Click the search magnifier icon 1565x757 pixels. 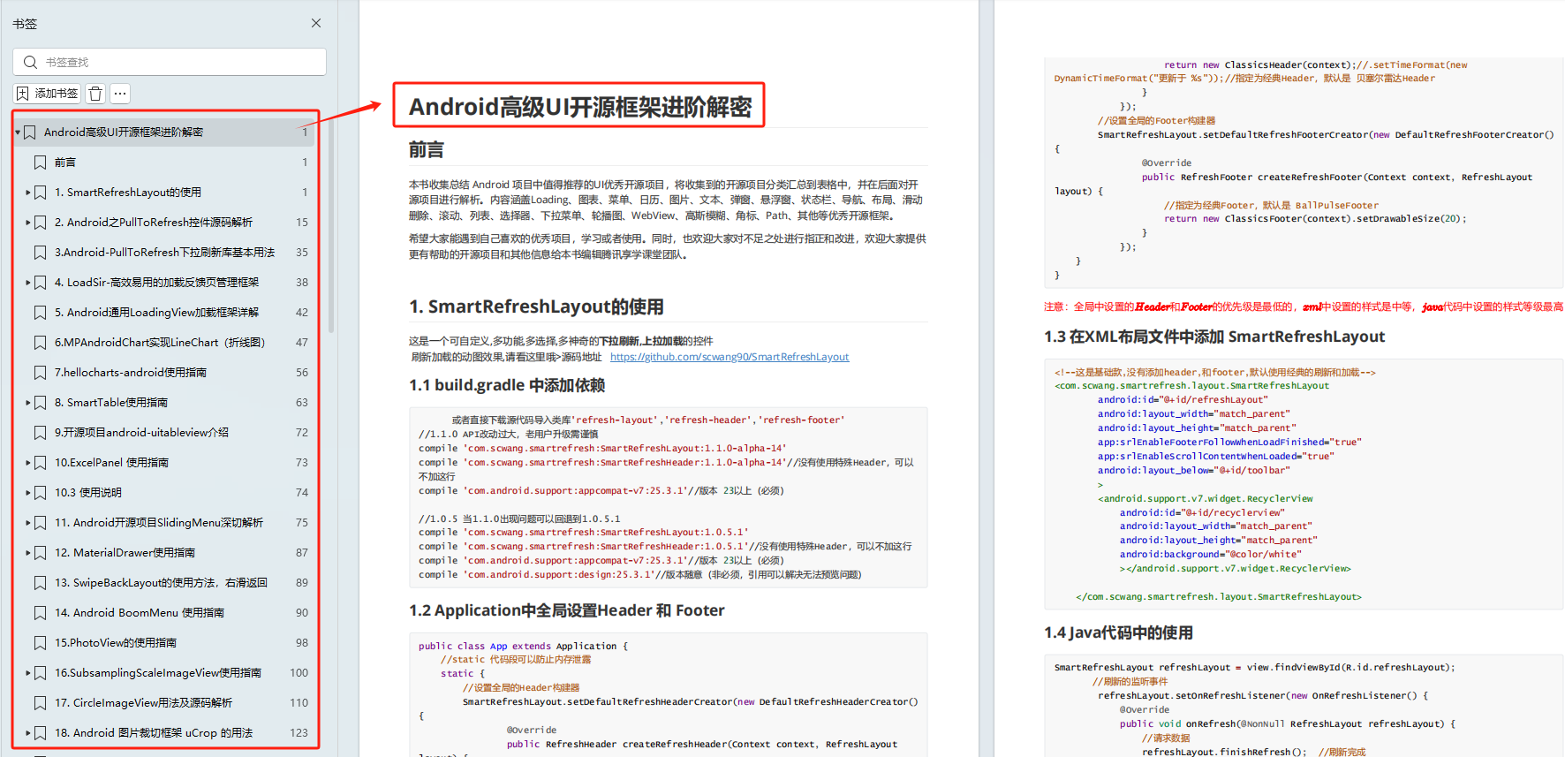coord(30,62)
